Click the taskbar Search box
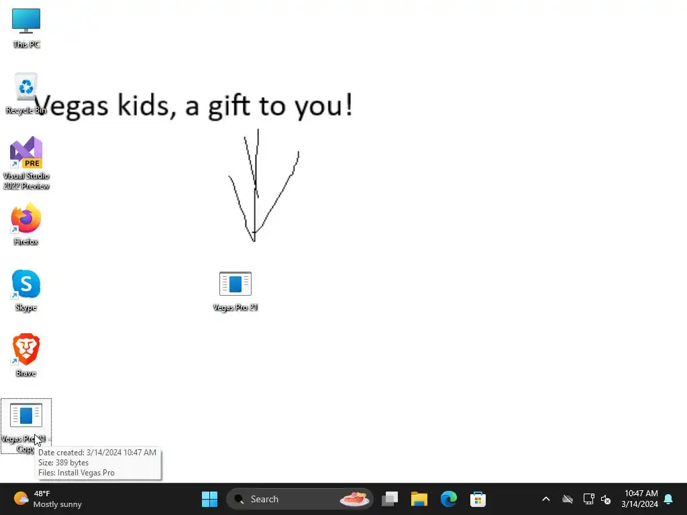687x515 pixels. (x=299, y=499)
